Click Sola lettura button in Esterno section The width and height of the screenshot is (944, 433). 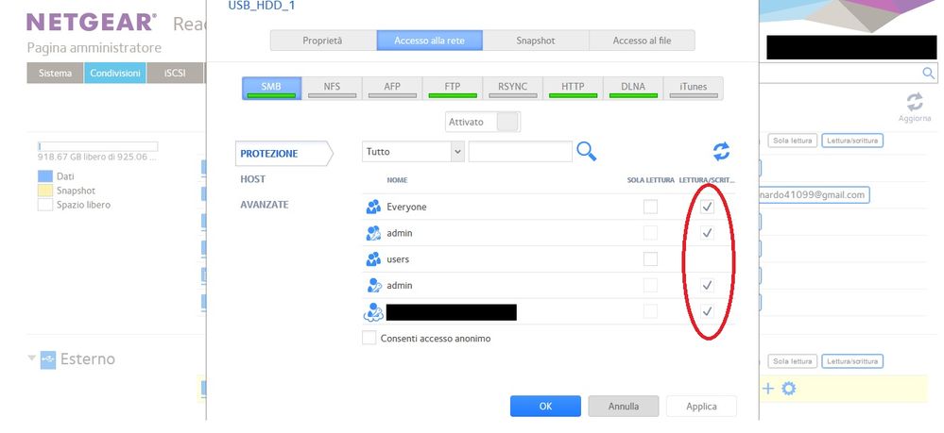click(792, 361)
